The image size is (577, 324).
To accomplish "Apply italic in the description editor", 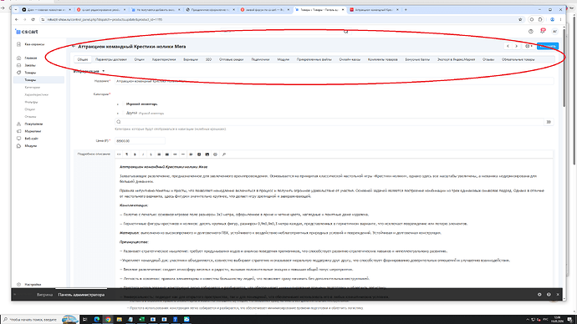I will (x=143, y=154).
